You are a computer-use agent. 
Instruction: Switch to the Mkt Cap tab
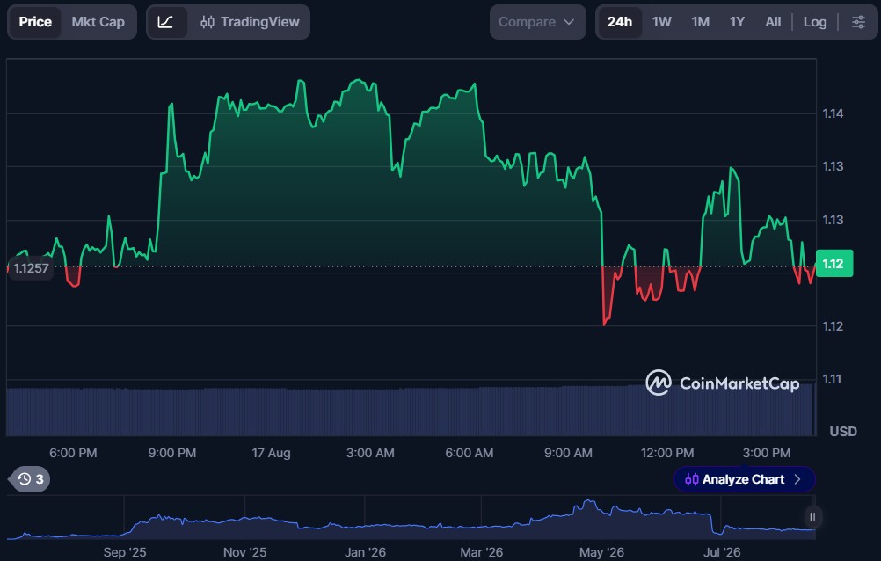click(98, 22)
